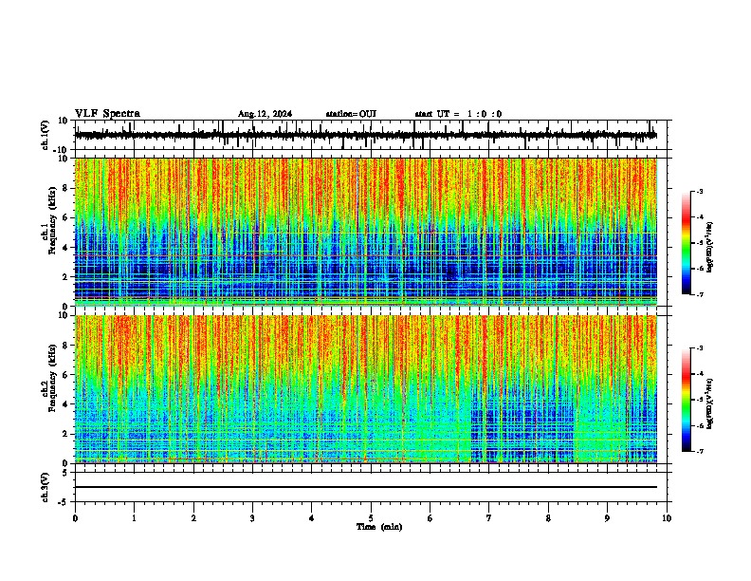751x581 pixels.
Task: Click the "-7" label on ch.1 color bar
Action: pyautogui.click(x=700, y=294)
